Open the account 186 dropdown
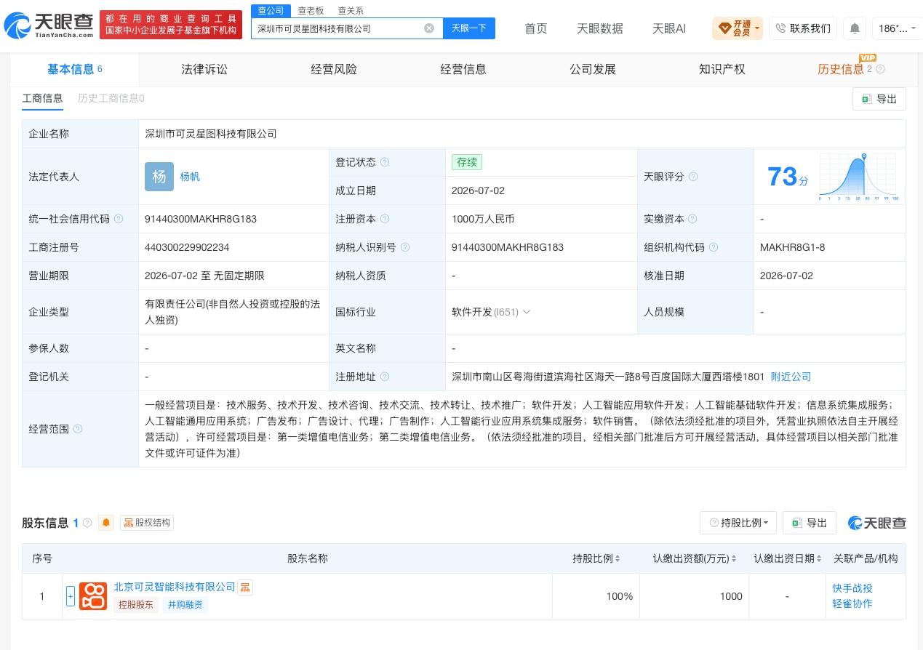923x650 pixels. click(897, 28)
